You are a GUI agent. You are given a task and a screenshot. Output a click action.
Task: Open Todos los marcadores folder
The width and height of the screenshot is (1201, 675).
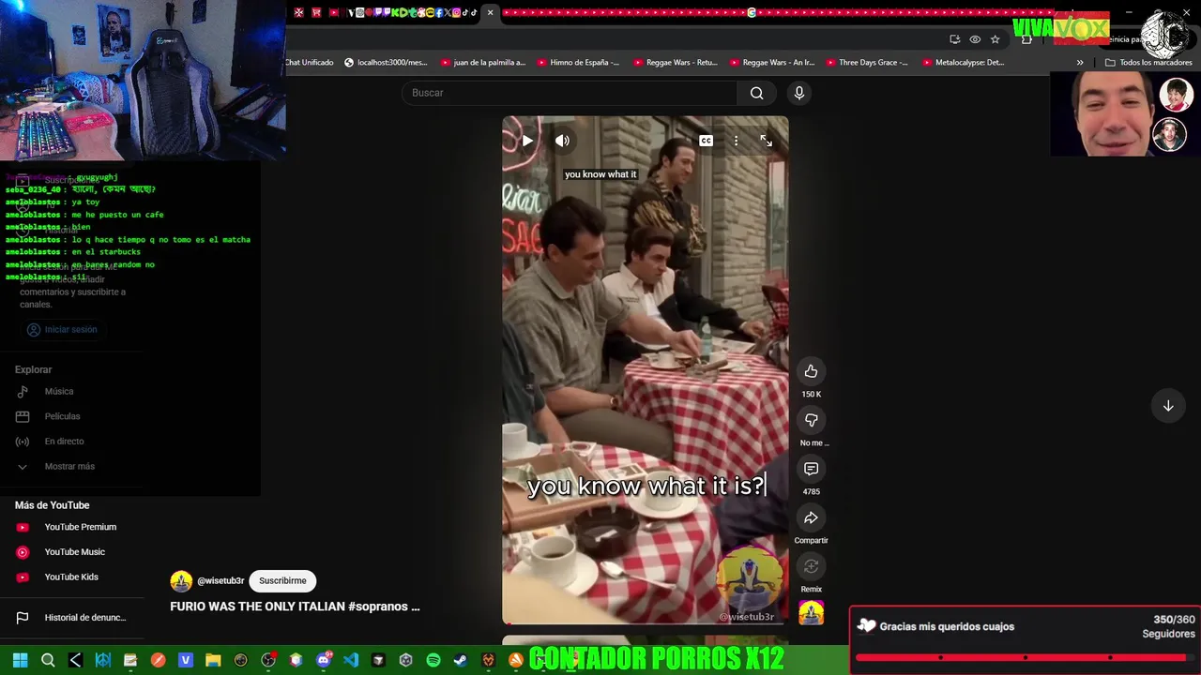1148,63
